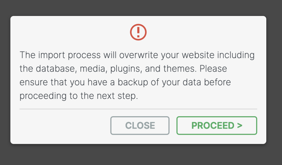Click the line "proceeding to the next step."

79,96
